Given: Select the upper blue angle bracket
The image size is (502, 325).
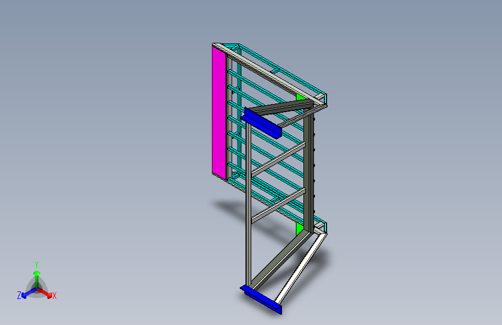Looking at the screenshot, I should pos(262,123).
